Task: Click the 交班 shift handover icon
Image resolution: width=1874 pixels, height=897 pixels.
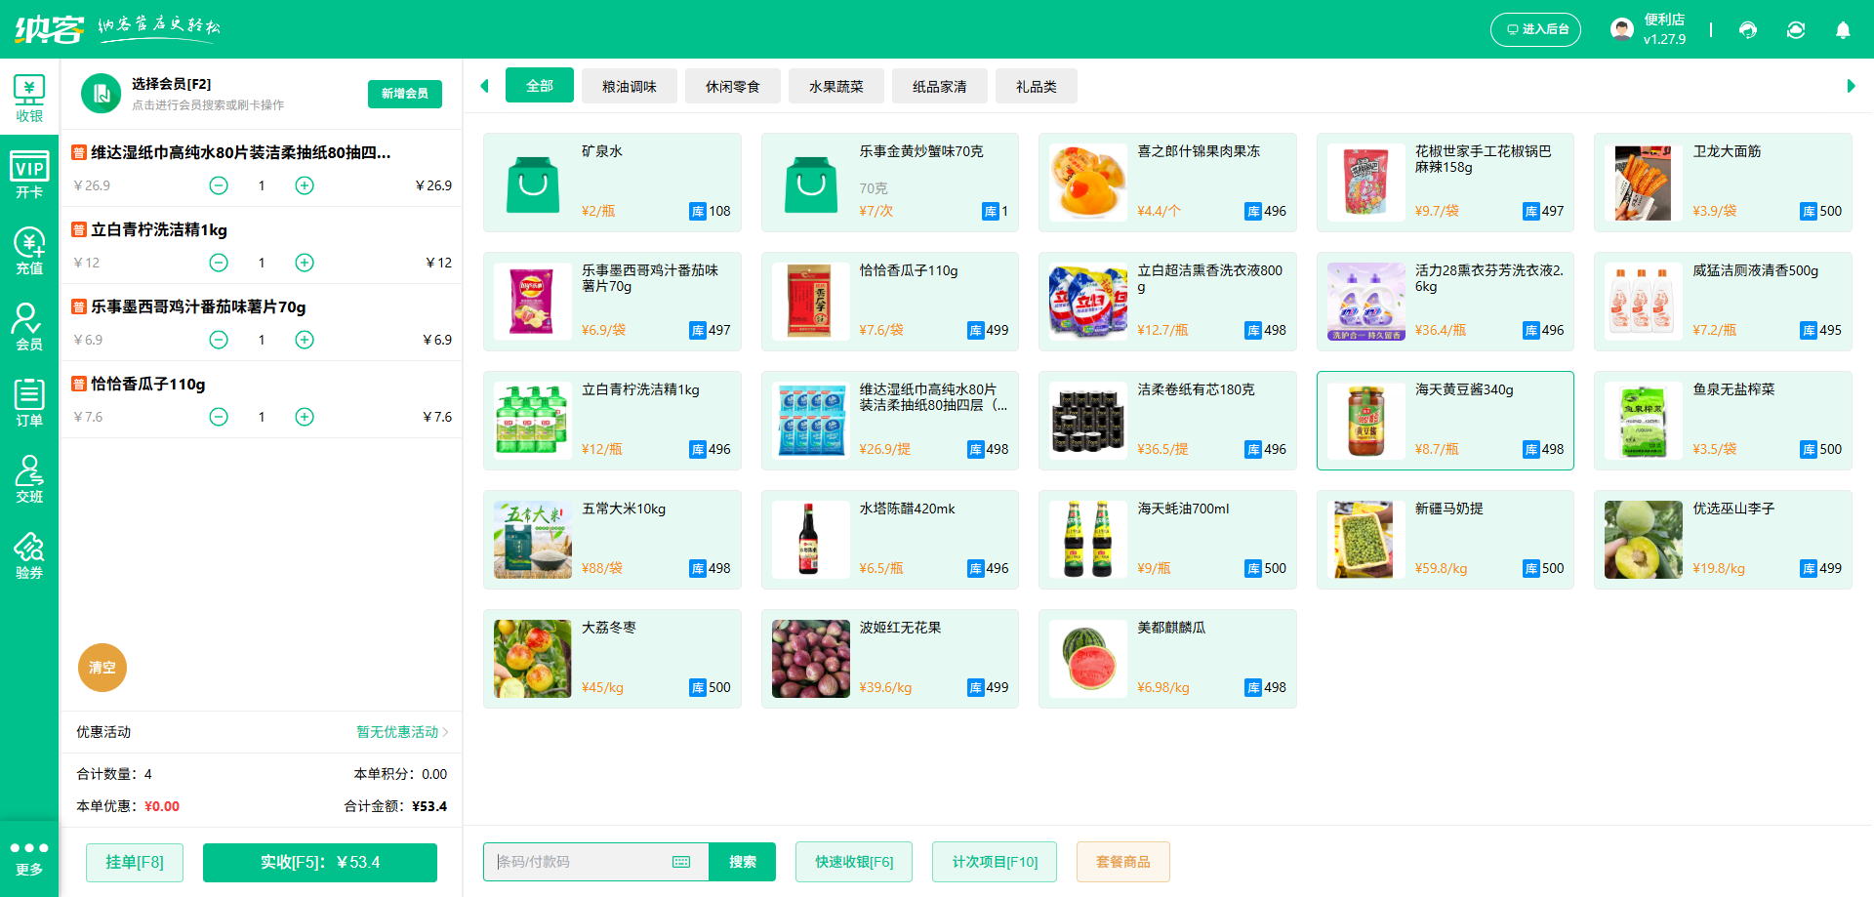Action: coord(29,478)
